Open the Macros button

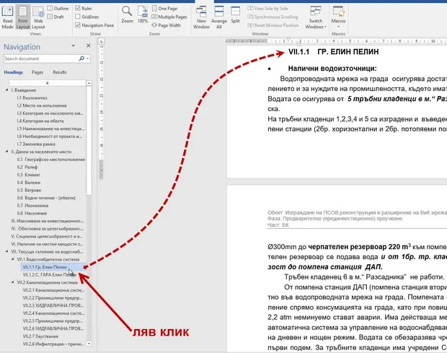[338, 15]
